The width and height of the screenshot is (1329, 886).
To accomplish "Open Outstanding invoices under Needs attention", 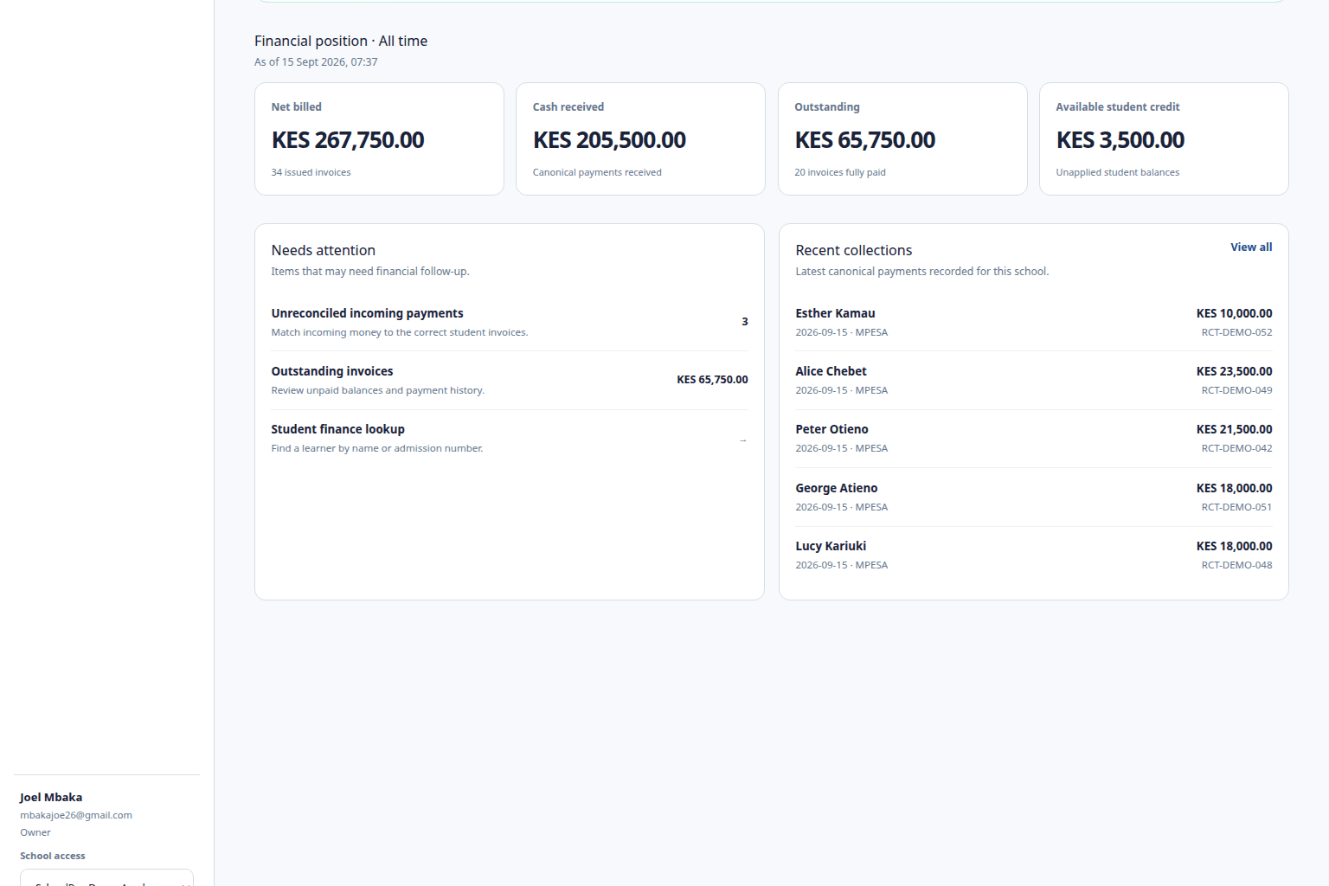I will point(510,380).
